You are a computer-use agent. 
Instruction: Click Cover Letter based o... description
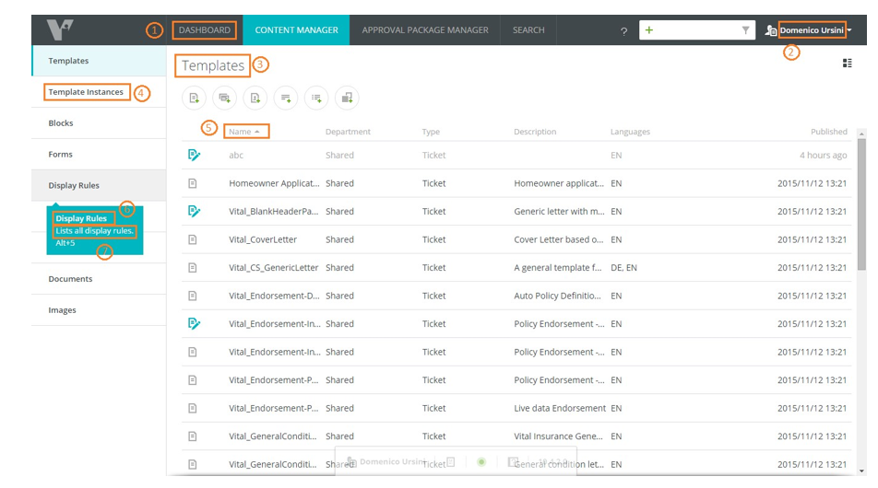pos(559,239)
